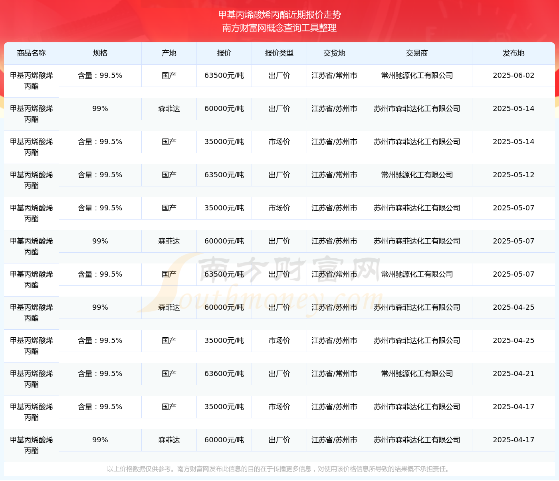Click 常州驰源化工有限公司 in 2025-04-21 row
Viewport: 559px width, 481px height.
click(x=417, y=374)
